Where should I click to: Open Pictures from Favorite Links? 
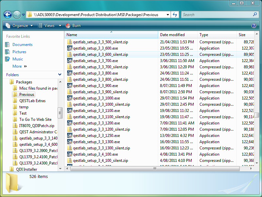(x=19, y=52)
